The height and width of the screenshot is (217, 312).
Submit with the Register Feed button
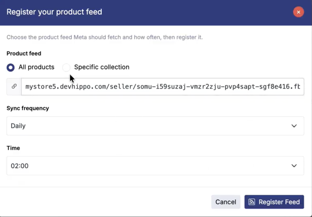tap(274, 202)
